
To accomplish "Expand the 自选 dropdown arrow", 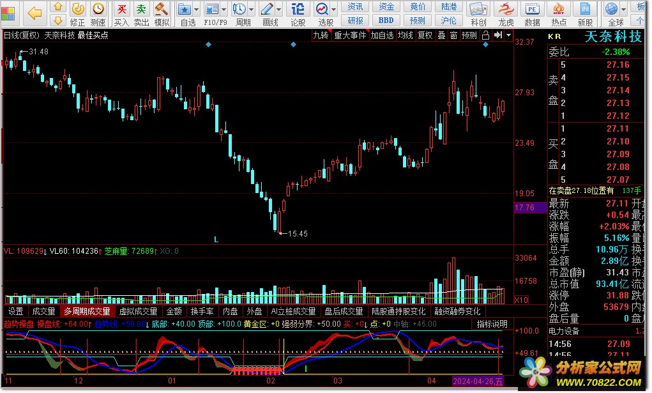I will coord(196,9).
